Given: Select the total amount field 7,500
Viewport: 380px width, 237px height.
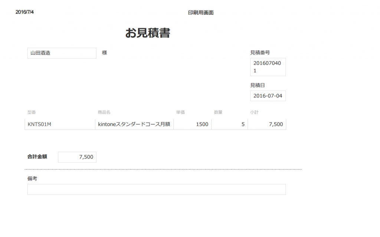Looking at the screenshot, I should pos(77,157).
